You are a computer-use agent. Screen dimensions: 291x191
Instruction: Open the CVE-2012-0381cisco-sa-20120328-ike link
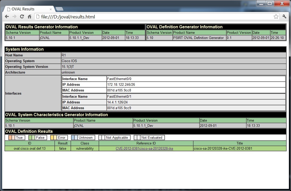(x=144, y=149)
